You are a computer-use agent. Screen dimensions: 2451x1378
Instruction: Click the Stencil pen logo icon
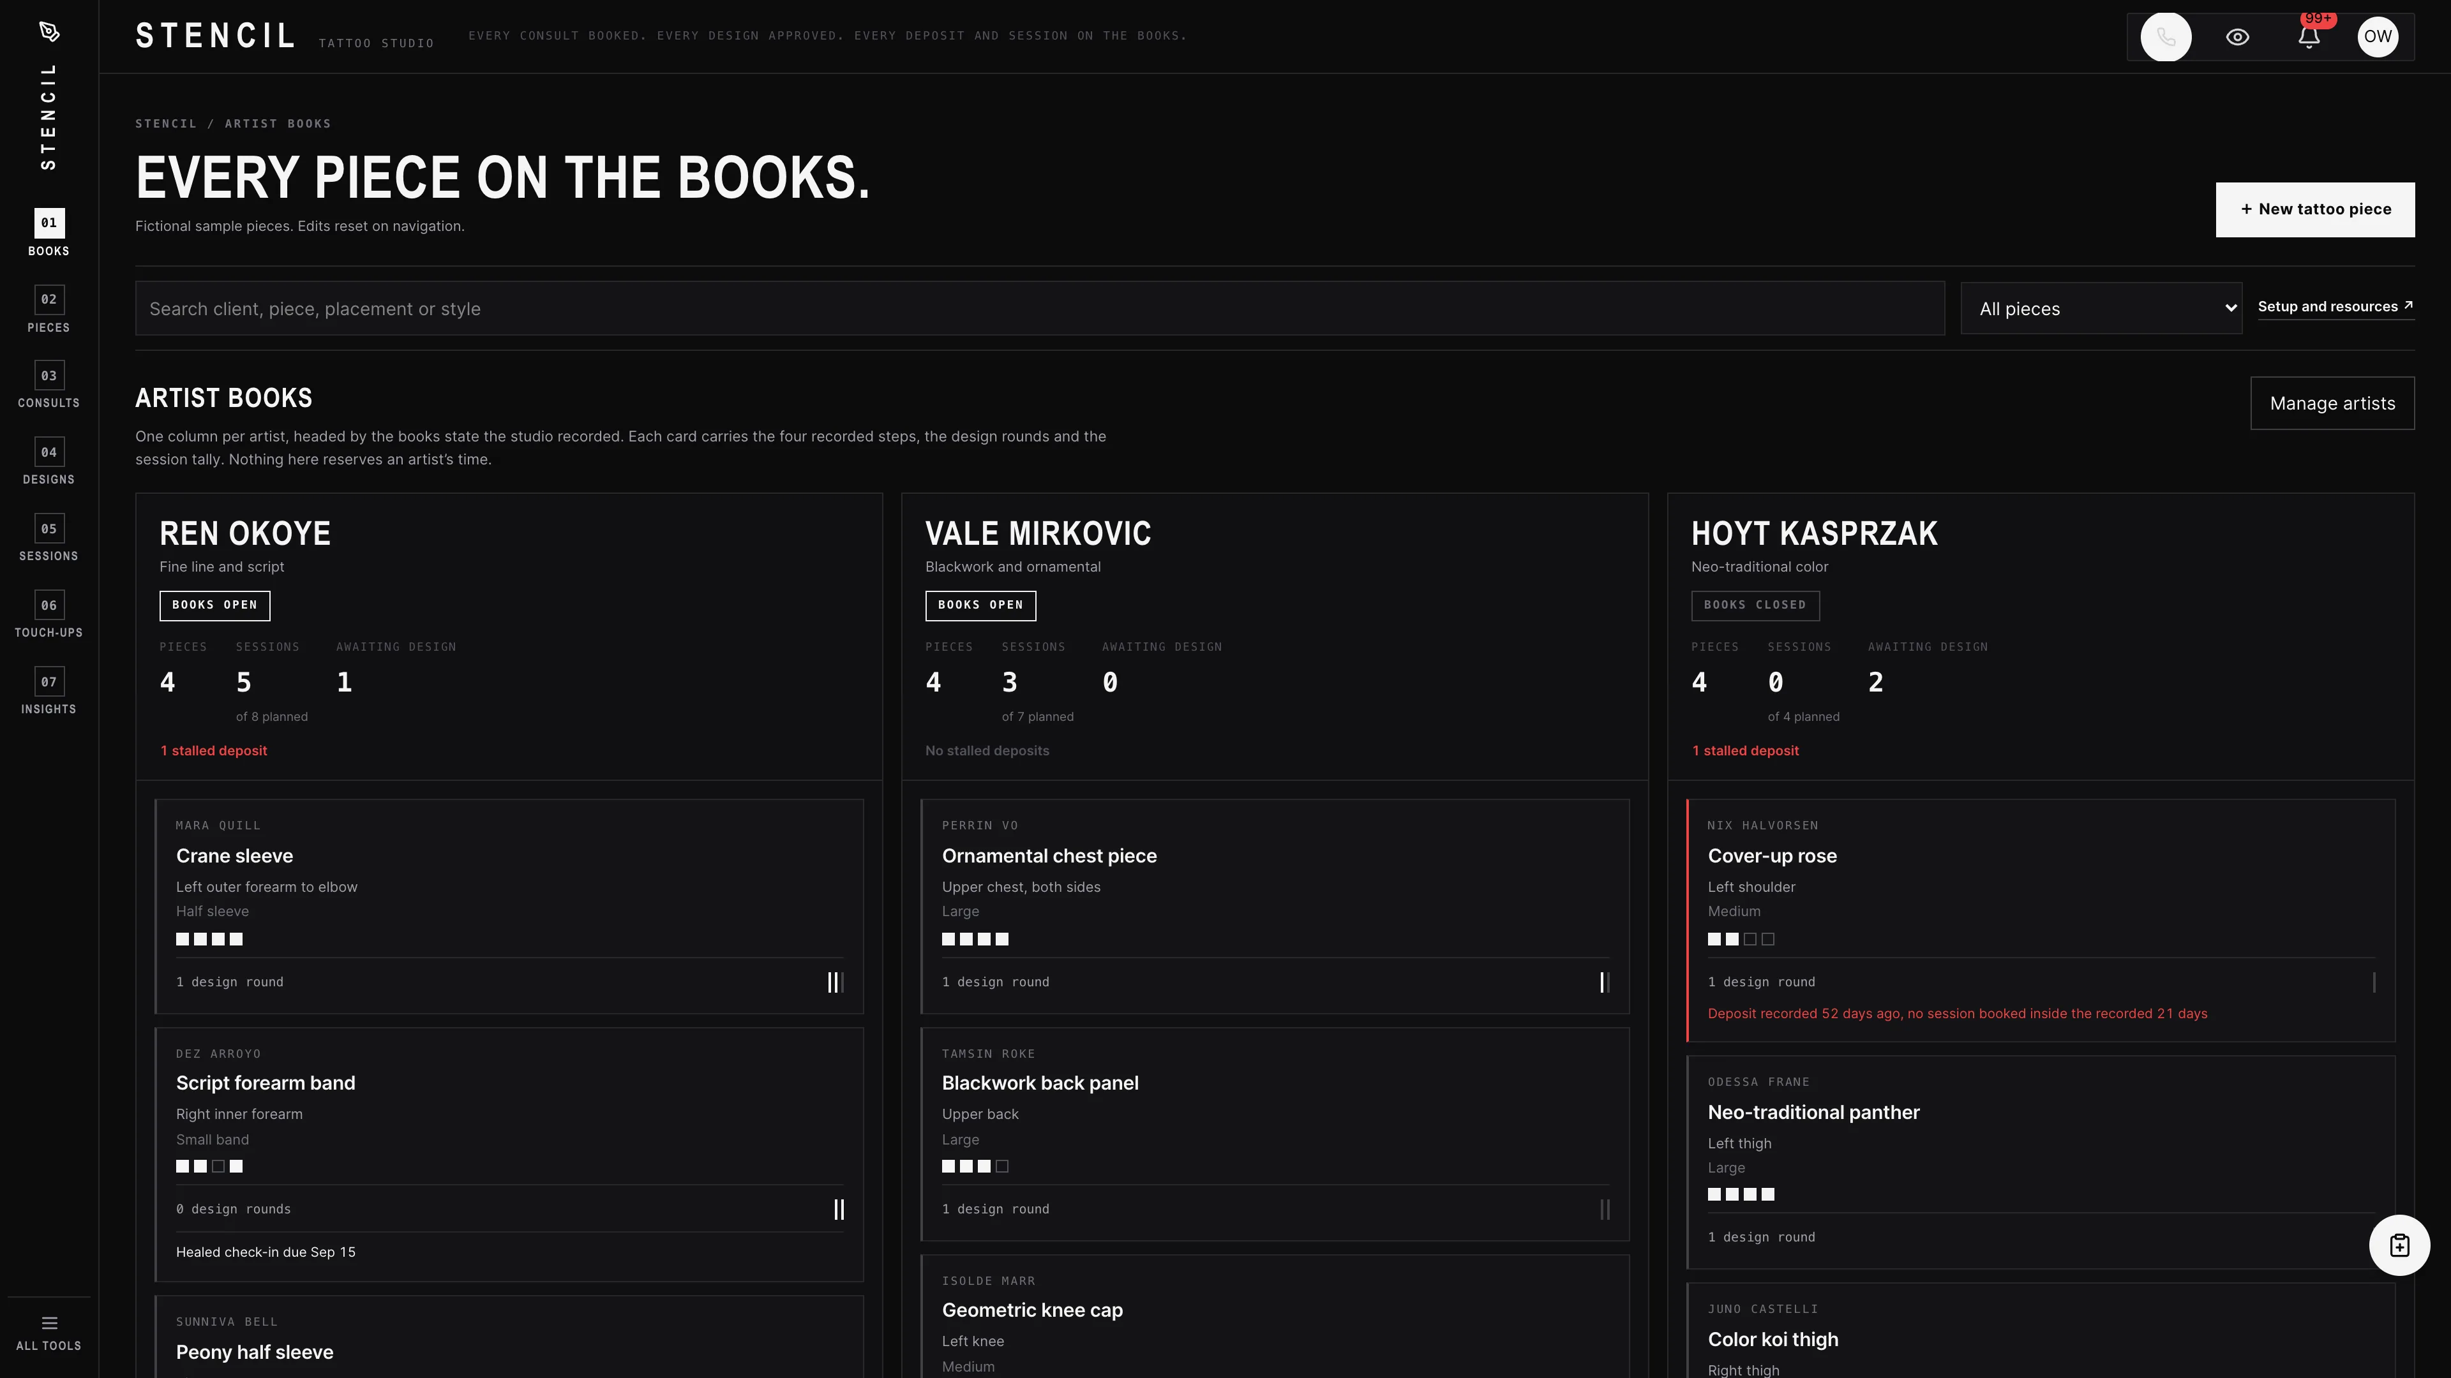click(x=50, y=33)
